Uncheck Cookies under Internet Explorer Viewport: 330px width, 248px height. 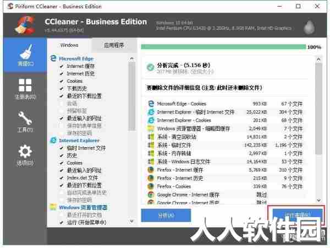tap(62, 163)
